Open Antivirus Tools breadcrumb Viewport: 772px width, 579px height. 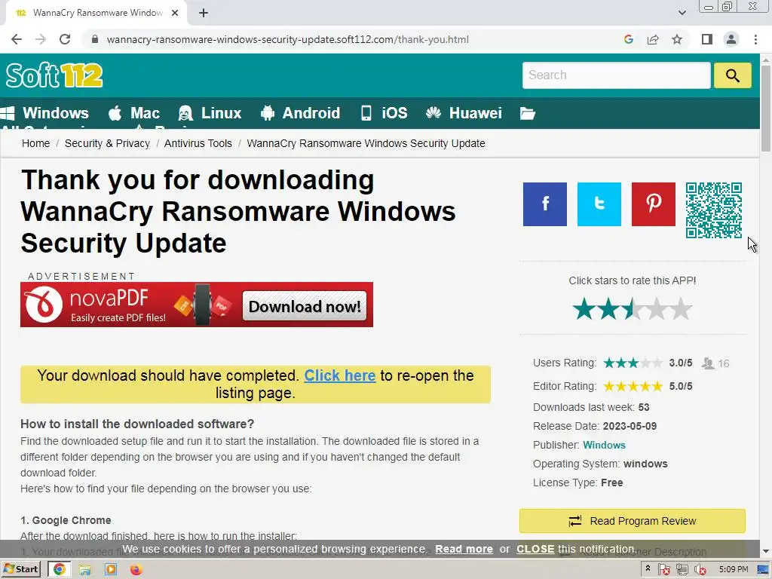[198, 143]
